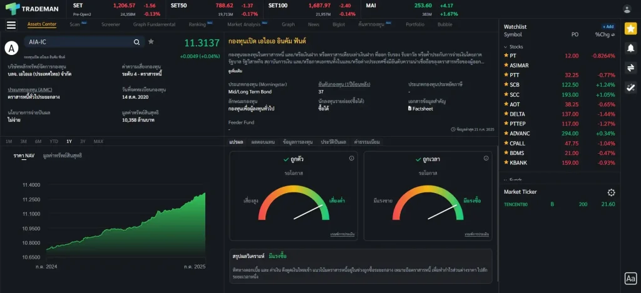
Task: Click เกณฑ์การประเมิน link under ถูกตัว gauge
Action: pyautogui.click(x=342, y=234)
